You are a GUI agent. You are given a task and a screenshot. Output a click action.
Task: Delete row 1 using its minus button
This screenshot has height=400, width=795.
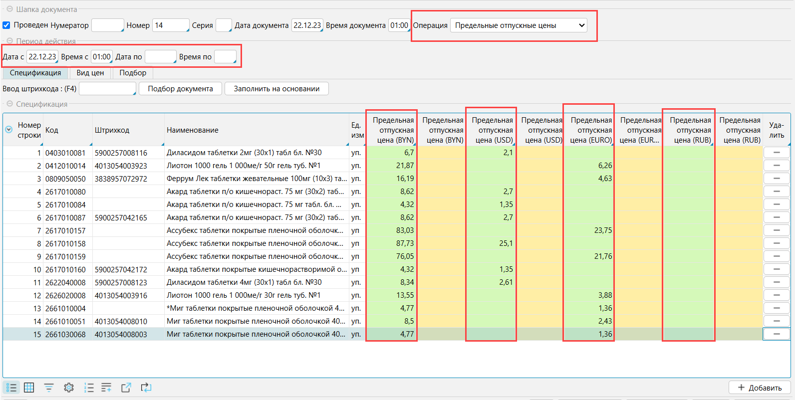(x=776, y=153)
